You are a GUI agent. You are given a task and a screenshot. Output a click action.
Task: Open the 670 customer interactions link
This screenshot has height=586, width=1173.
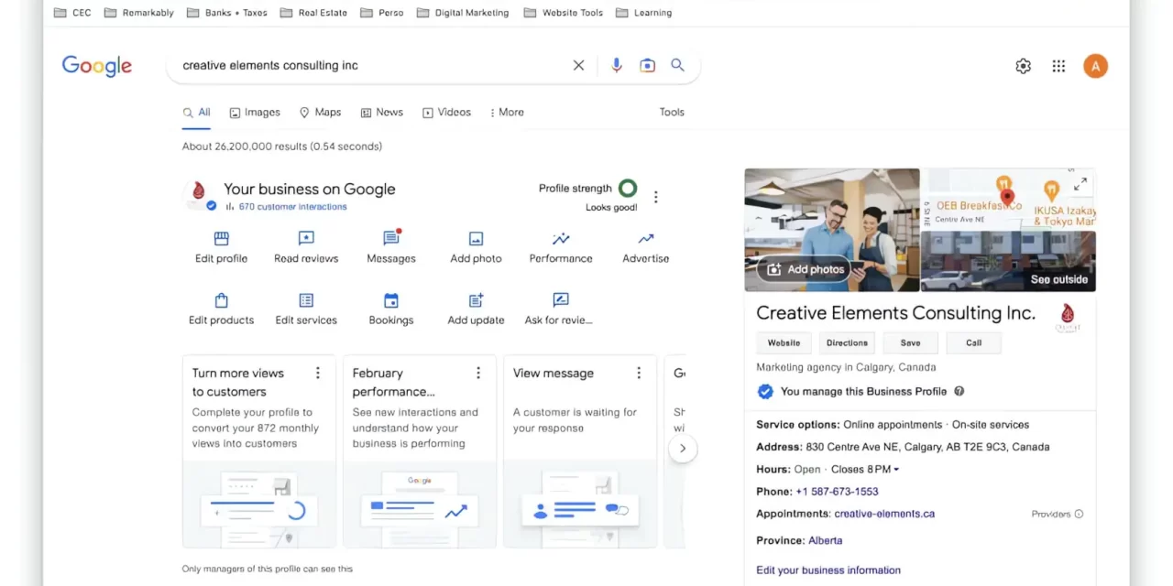(292, 207)
